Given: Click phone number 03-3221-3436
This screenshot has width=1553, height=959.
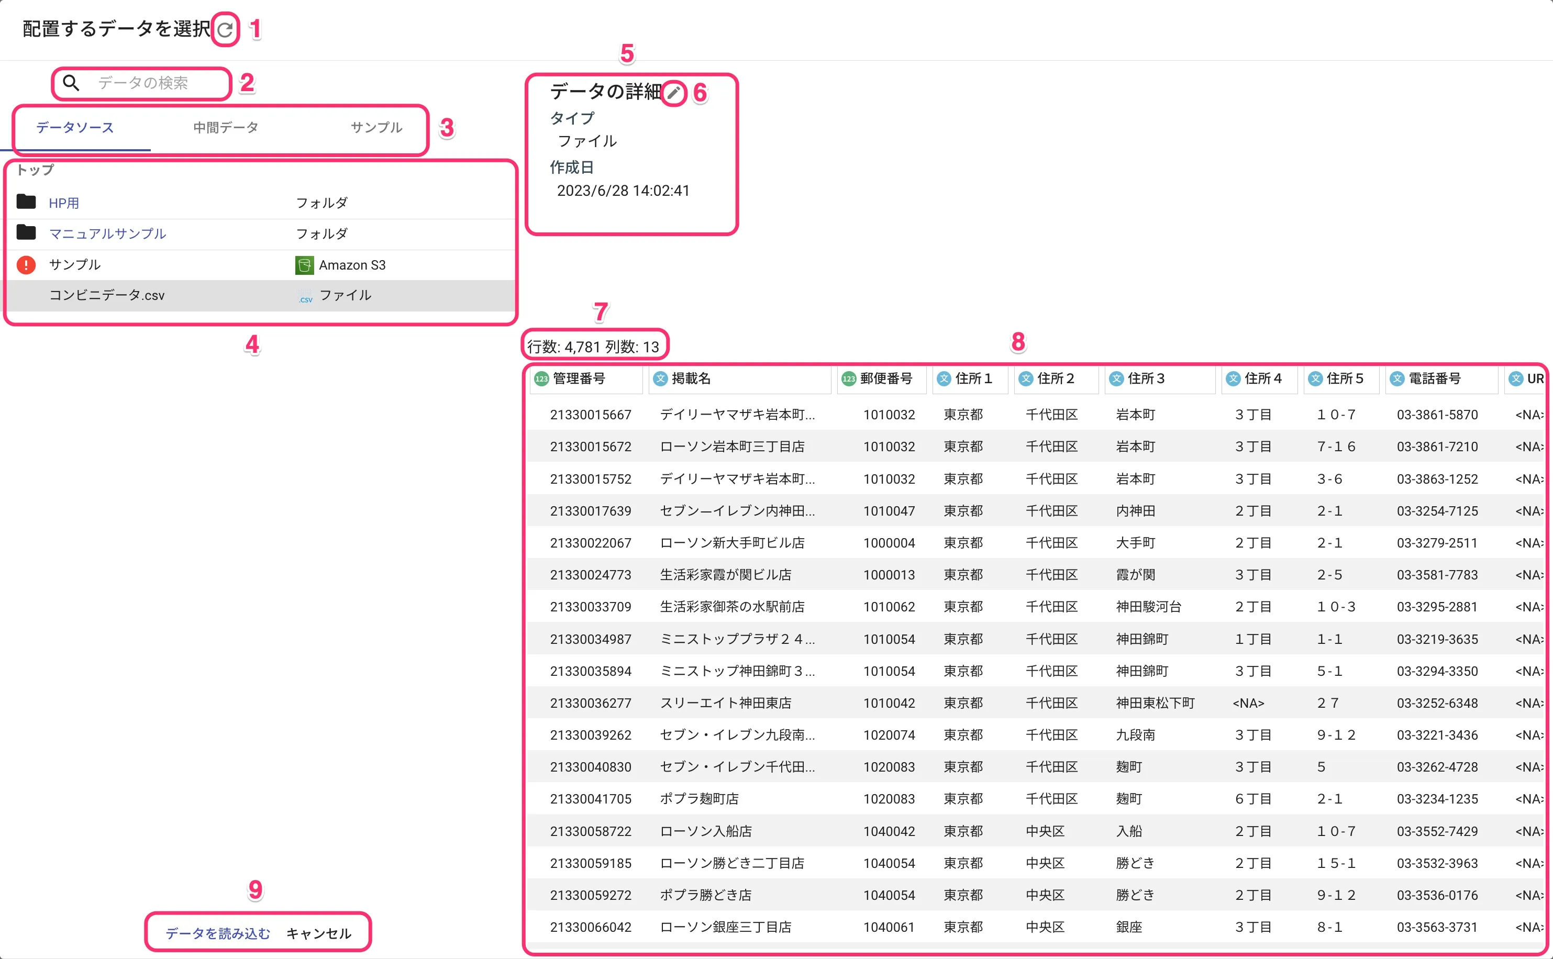Looking at the screenshot, I should 1437,735.
